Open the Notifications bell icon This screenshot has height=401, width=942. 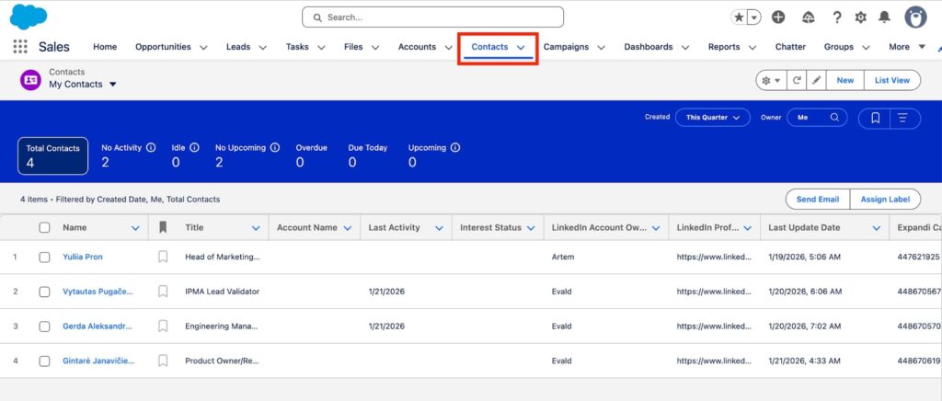tap(884, 17)
